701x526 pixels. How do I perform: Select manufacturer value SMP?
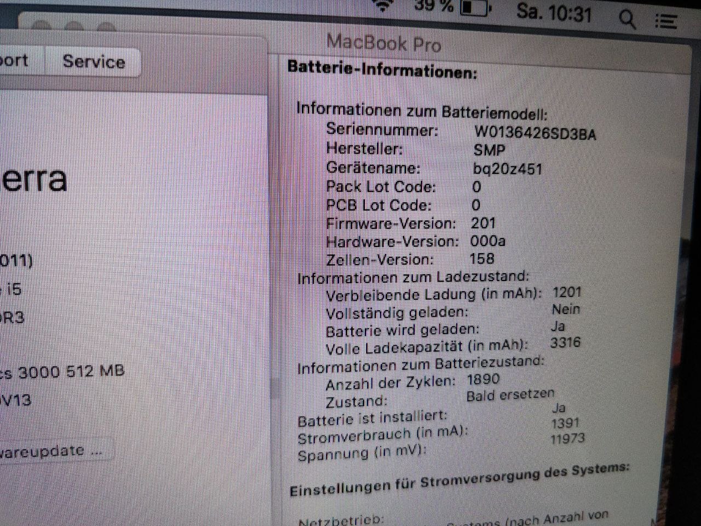[x=489, y=150]
